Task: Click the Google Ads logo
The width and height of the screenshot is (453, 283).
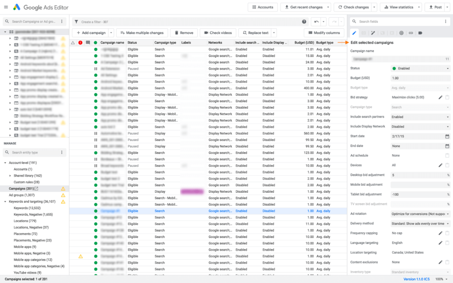Action: click(x=17, y=7)
